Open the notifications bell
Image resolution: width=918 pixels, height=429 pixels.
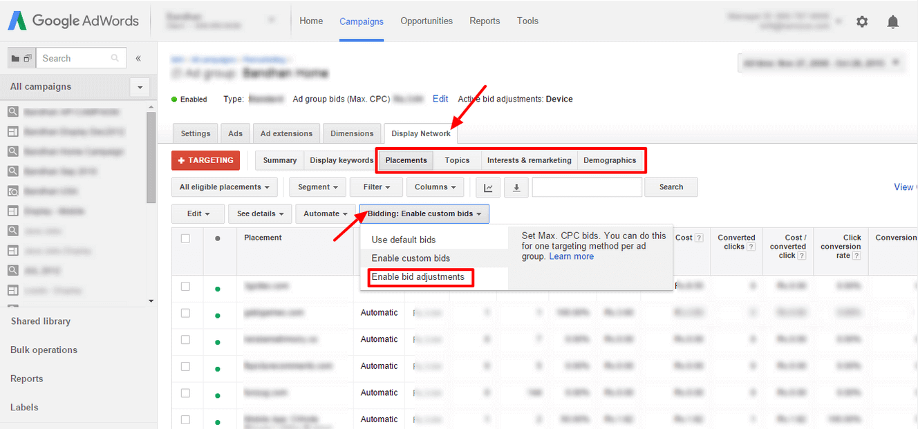892,21
